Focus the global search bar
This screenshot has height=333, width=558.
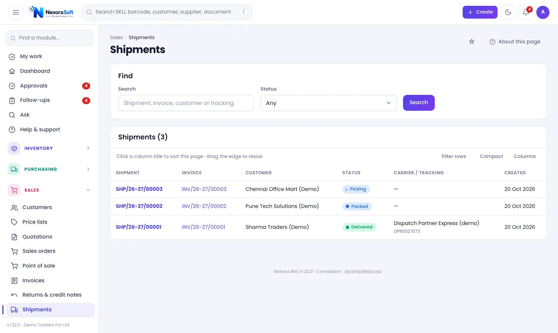click(167, 12)
